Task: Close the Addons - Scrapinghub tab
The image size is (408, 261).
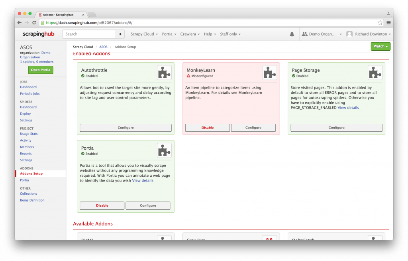Action: coord(83,15)
